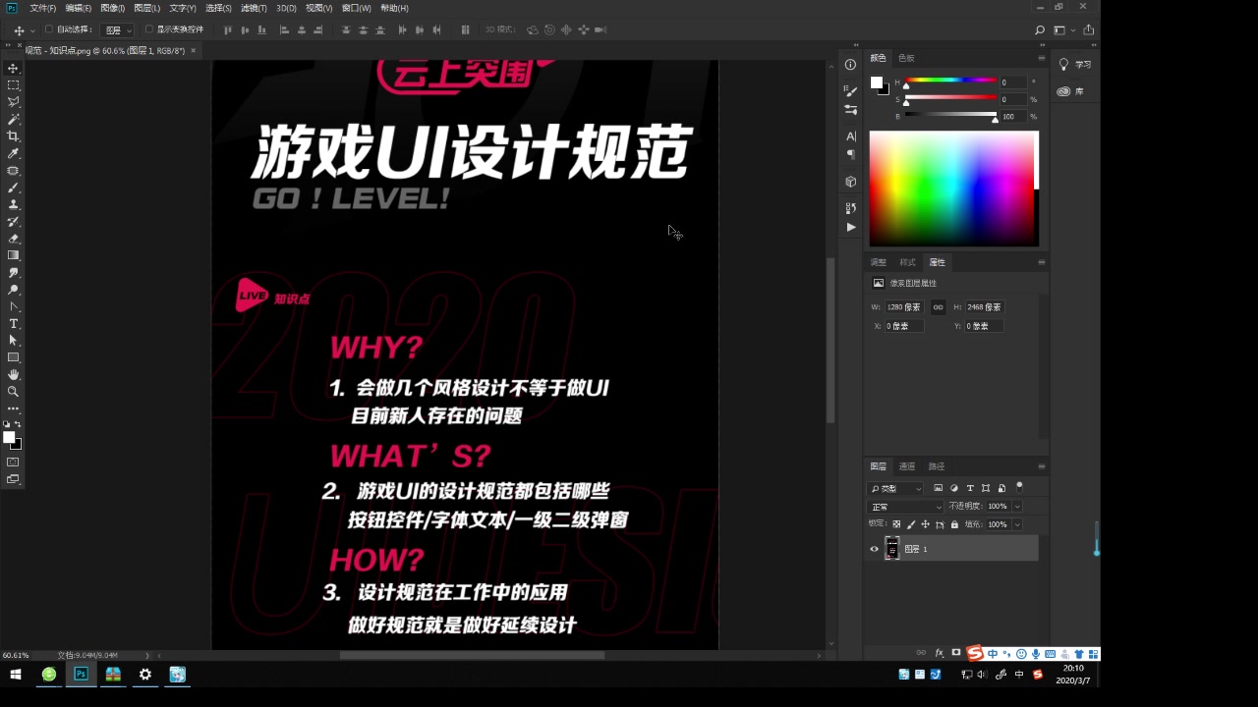The height and width of the screenshot is (707, 1258).
Task: Hide 图层 1 with eye icon
Action: click(x=874, y=549)
